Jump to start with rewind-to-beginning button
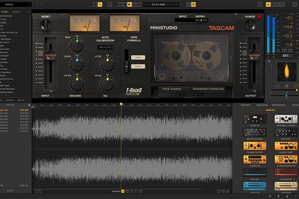This screenshot has width=299, height=199. (x=120, y=4)
